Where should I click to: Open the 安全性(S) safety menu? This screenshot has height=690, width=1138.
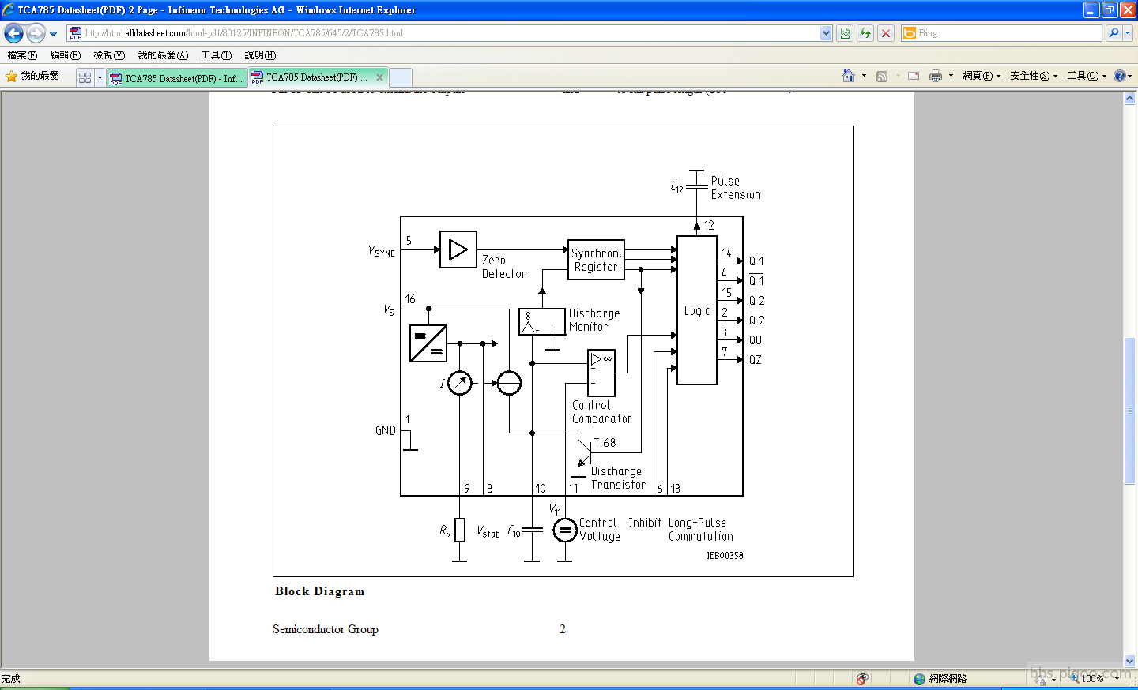(x=1034, y=76)
